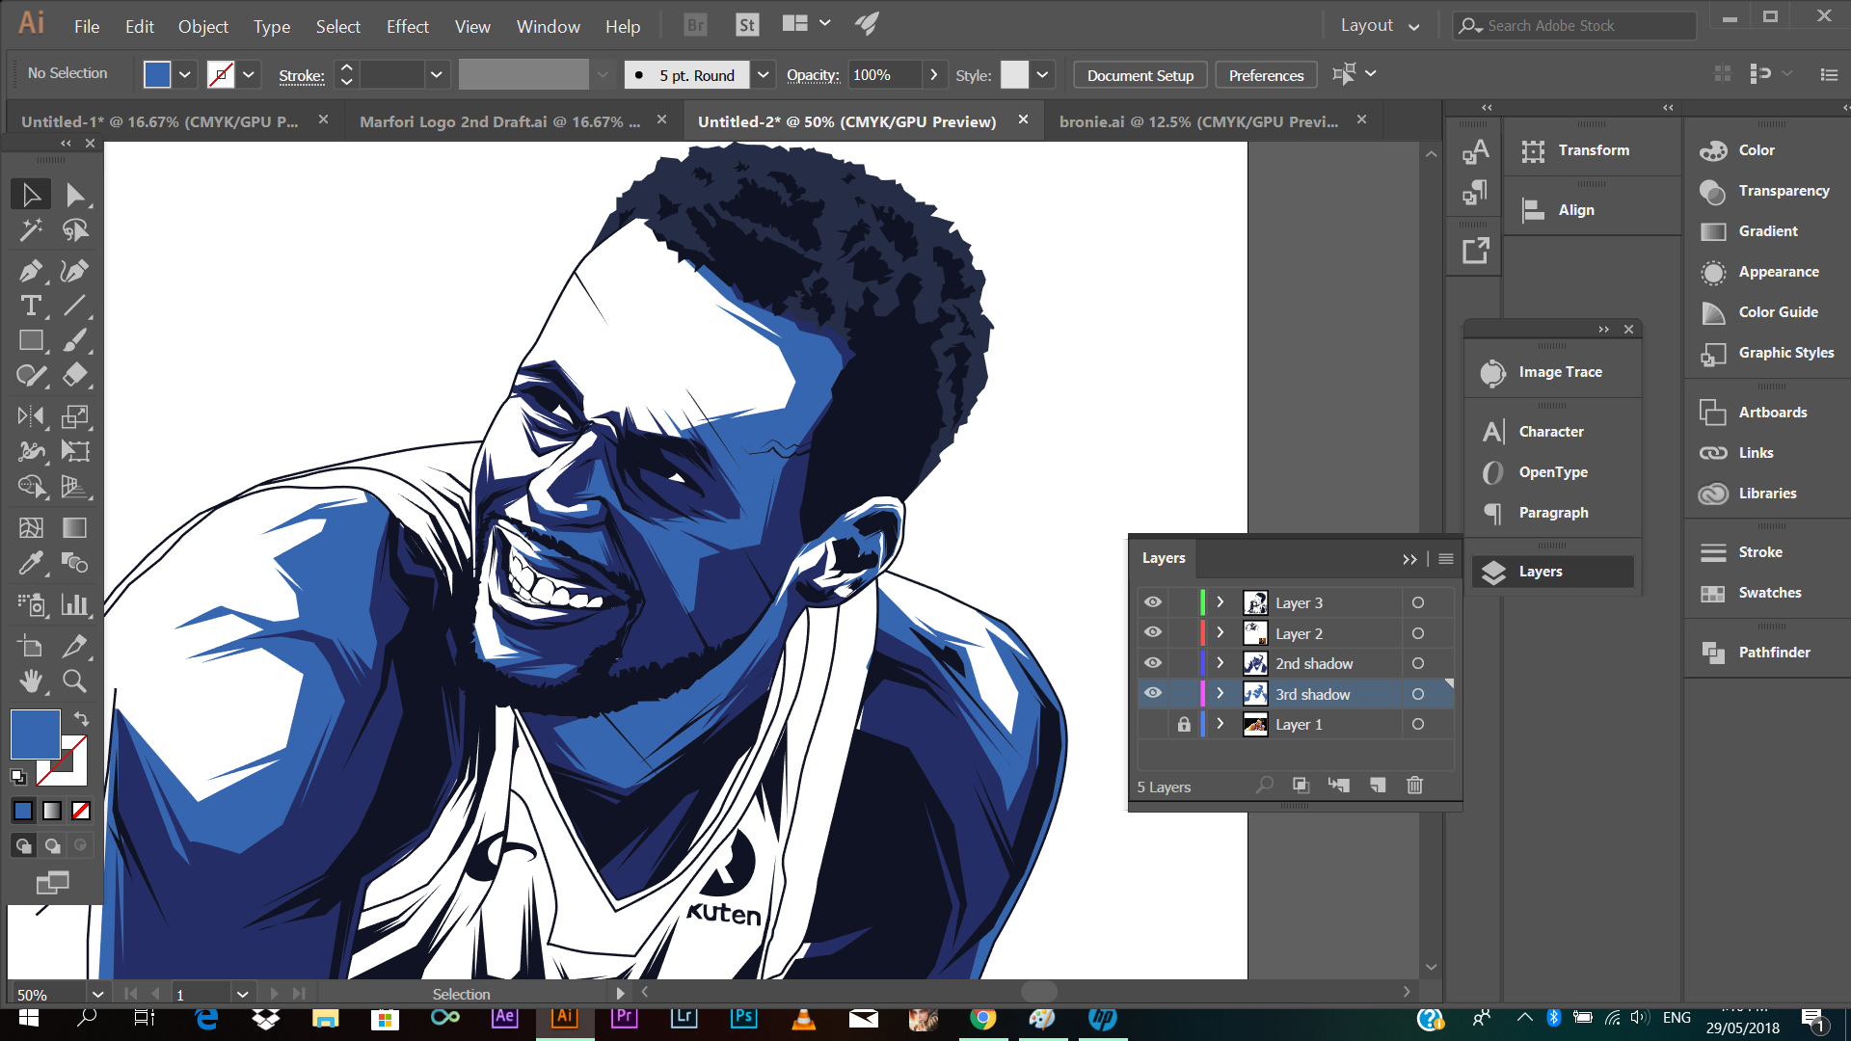Expand the 3rd shadow layer

1221,693
